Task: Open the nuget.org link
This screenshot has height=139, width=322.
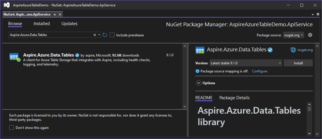Action: click(305, 50)
